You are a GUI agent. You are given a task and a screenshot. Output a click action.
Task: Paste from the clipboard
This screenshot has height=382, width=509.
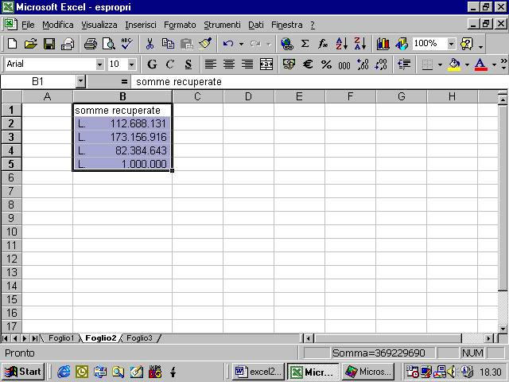click(x=187, y=44)
